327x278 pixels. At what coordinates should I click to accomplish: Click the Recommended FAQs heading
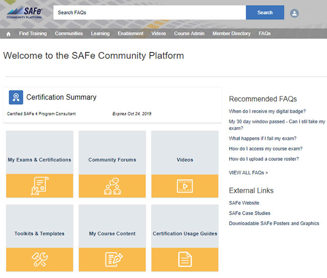[263, 99]
